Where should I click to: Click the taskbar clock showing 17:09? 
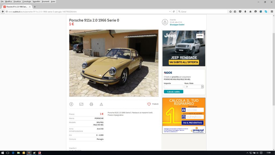coord(269,153)
